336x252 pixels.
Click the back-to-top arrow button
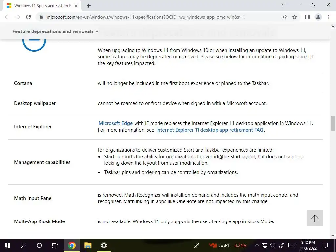[315, 218]
